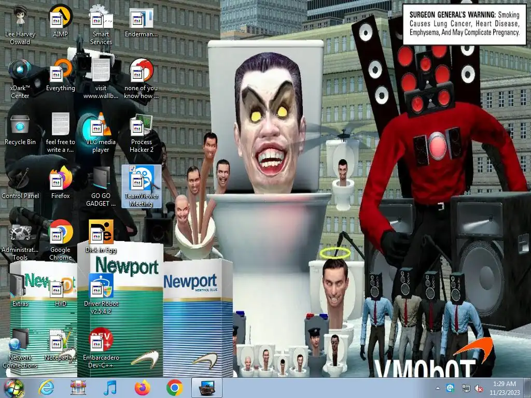Screen dimensions: 531x398
Task: Launch AIMP from the desktop
Action: click(60, 22)
